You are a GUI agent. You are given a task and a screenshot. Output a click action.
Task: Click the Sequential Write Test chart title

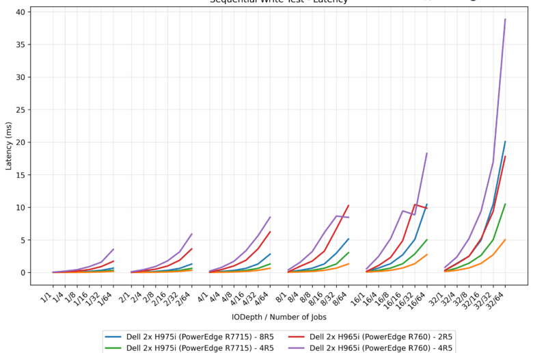tap(279, 2)
